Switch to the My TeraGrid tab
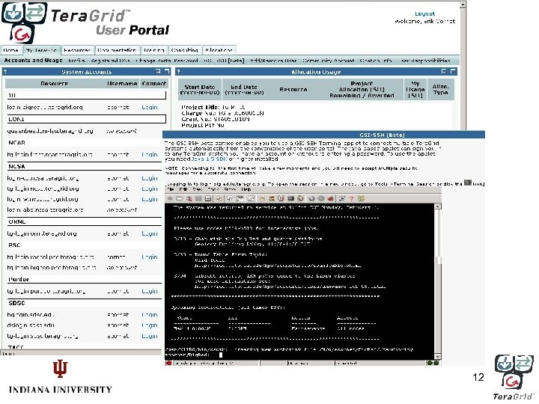The width and height of the screenshot is (539, 404). (41, 50)
